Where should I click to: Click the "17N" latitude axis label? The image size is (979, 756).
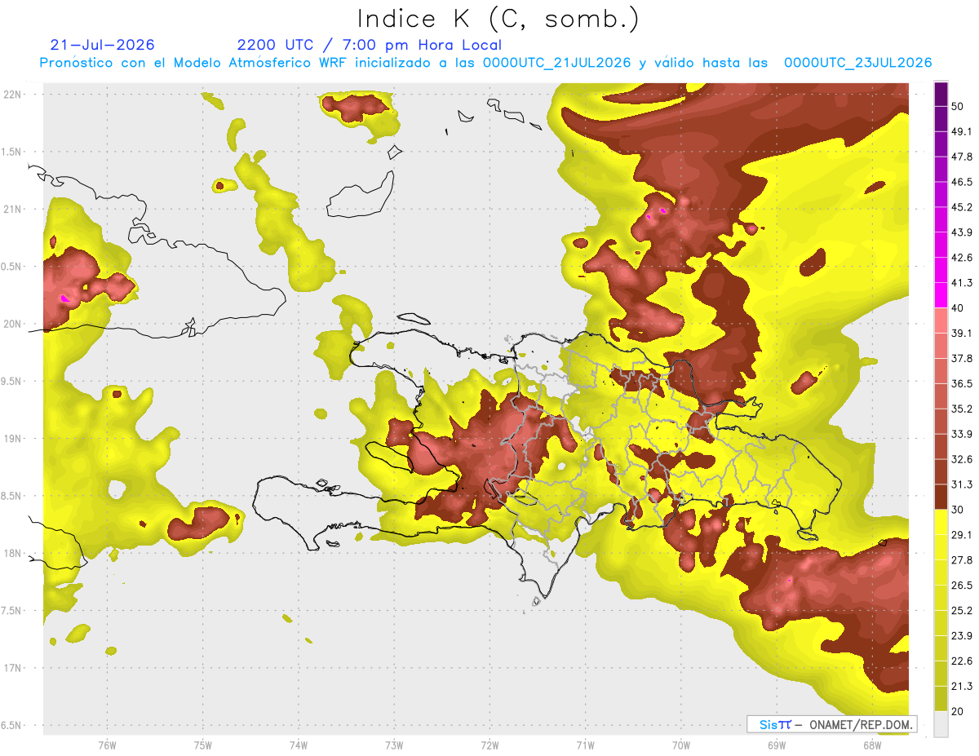pyautogui.click(x=14, y=668)
